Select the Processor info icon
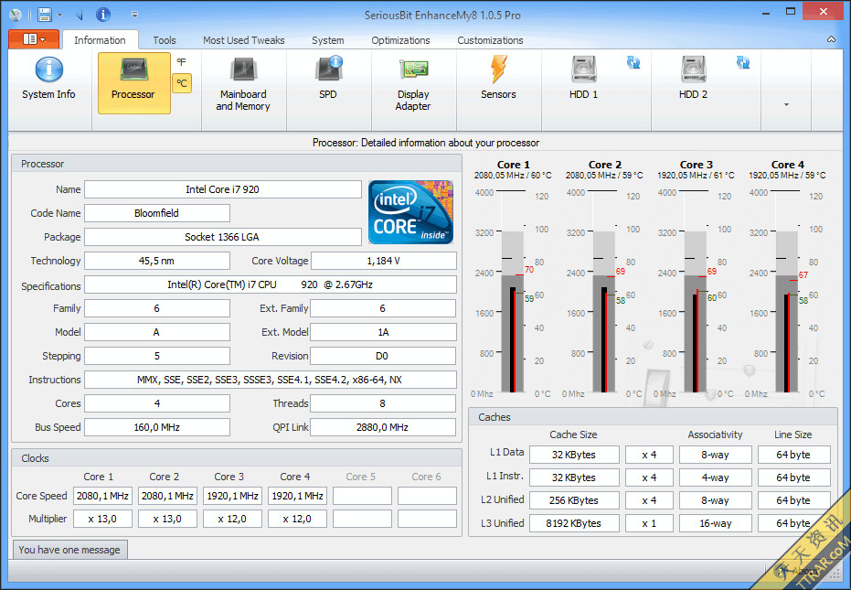 [133, 80]
